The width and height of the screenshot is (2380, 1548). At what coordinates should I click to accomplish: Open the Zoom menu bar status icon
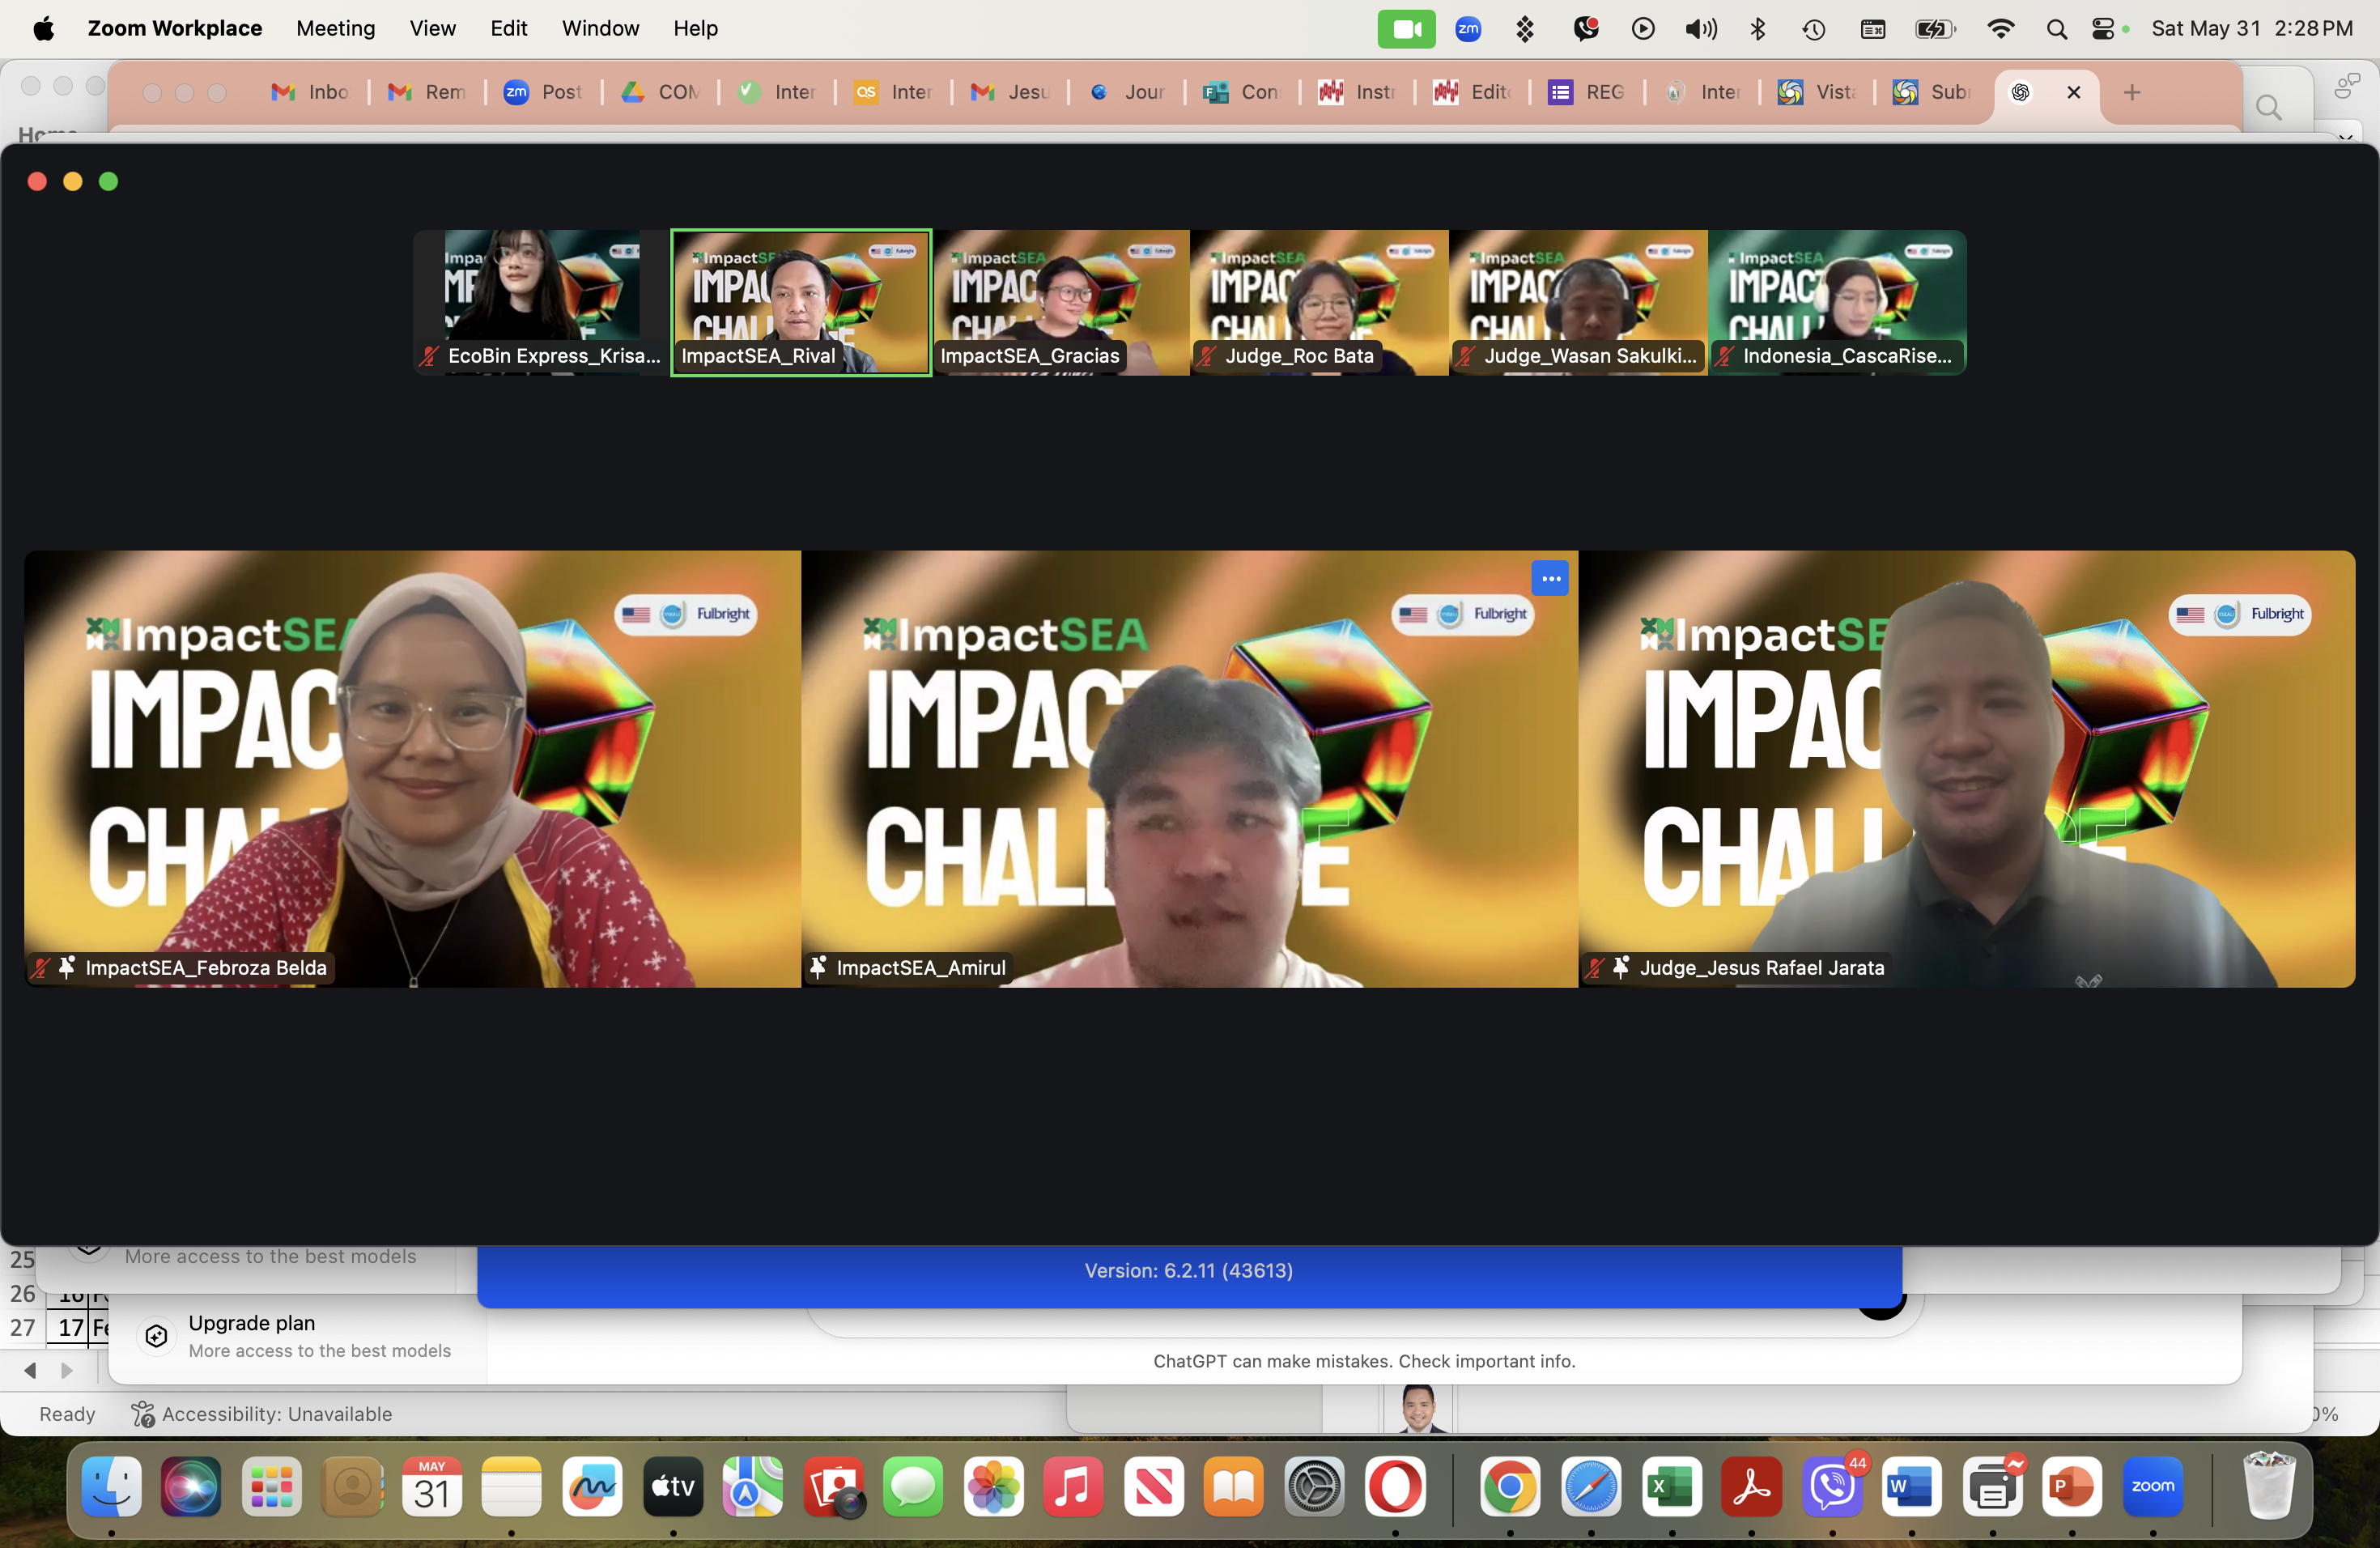1468,29
